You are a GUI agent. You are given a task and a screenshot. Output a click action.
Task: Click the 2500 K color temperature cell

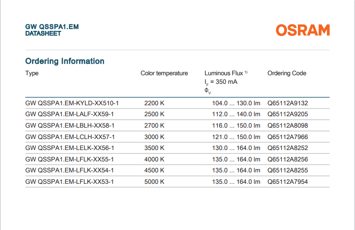click(154, 114)
